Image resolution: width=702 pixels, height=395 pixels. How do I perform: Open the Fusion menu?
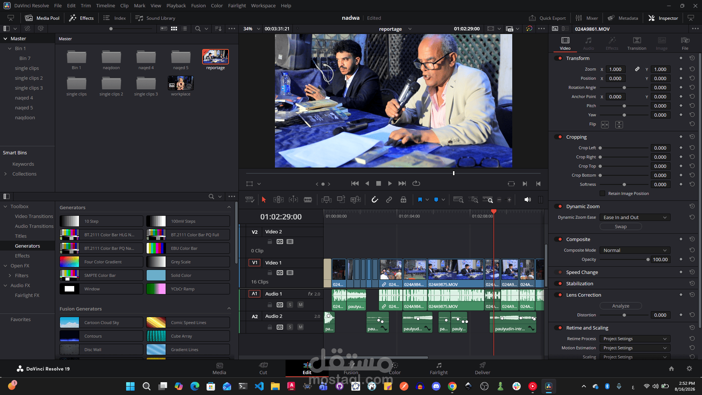(x=198, y=5)
